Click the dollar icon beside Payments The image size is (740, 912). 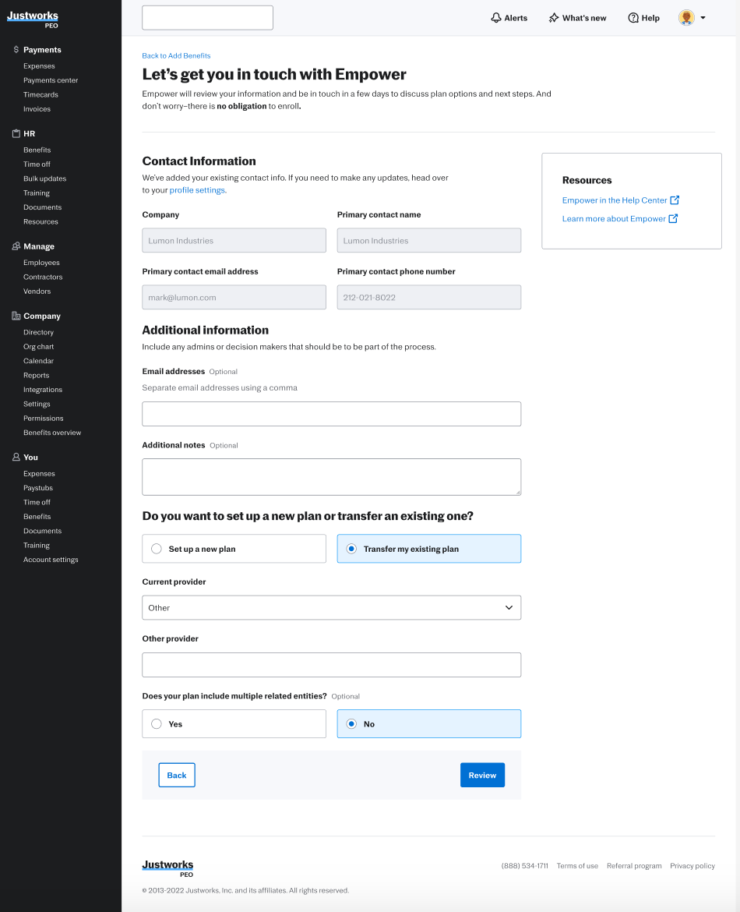(x=16, y=49)
